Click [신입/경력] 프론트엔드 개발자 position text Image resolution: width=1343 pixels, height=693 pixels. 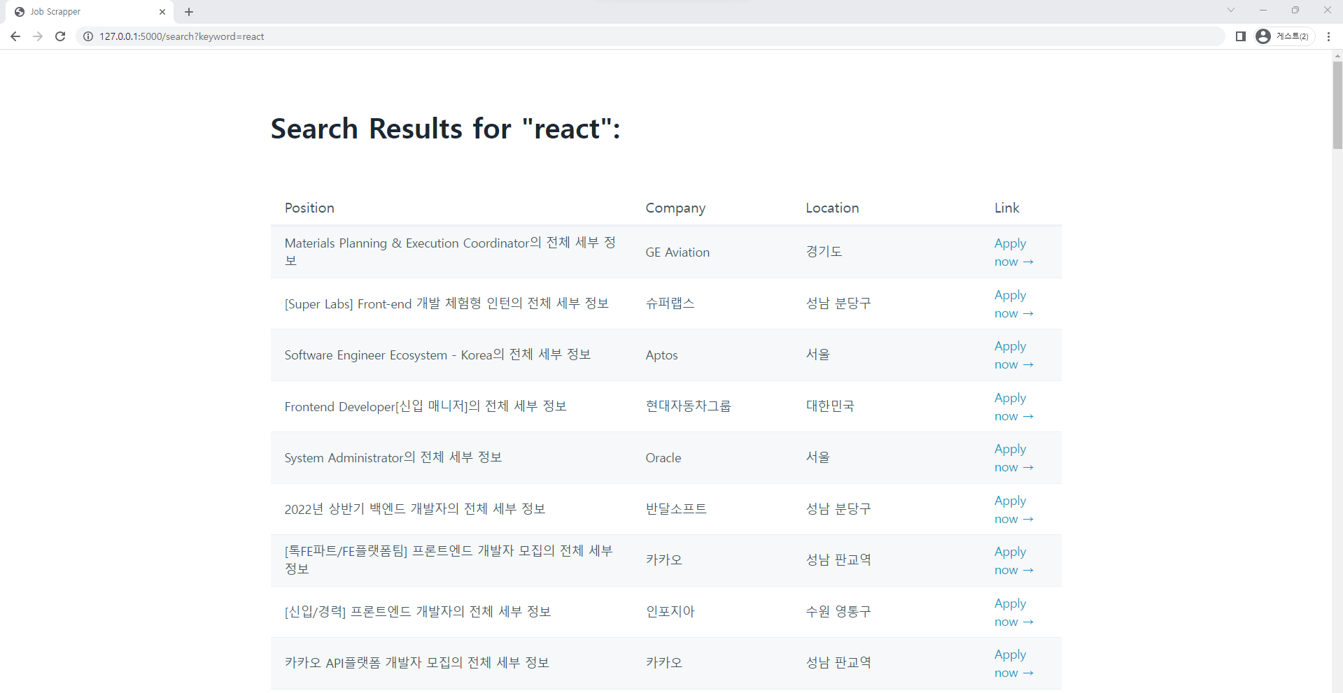(418, 612)
